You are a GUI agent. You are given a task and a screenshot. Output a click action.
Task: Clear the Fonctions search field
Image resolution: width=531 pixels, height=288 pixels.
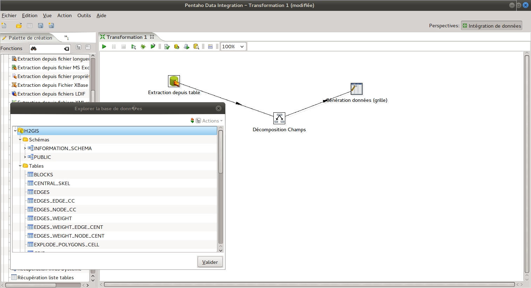point(67,49)
